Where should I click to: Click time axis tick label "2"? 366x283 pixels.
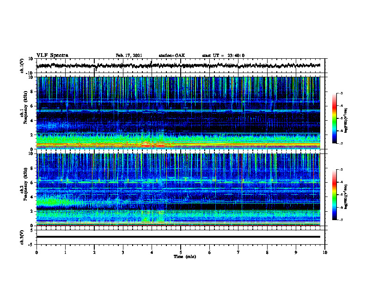[x=94, y=252]
